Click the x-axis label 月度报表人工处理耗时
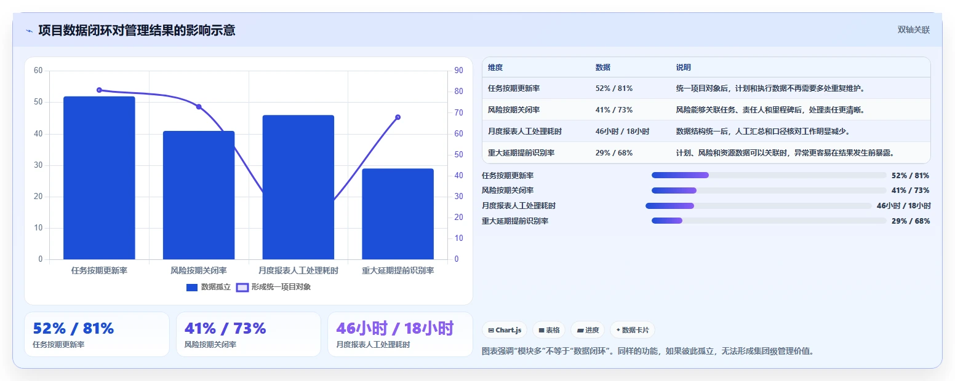955x381 pixels. point(298,270)
